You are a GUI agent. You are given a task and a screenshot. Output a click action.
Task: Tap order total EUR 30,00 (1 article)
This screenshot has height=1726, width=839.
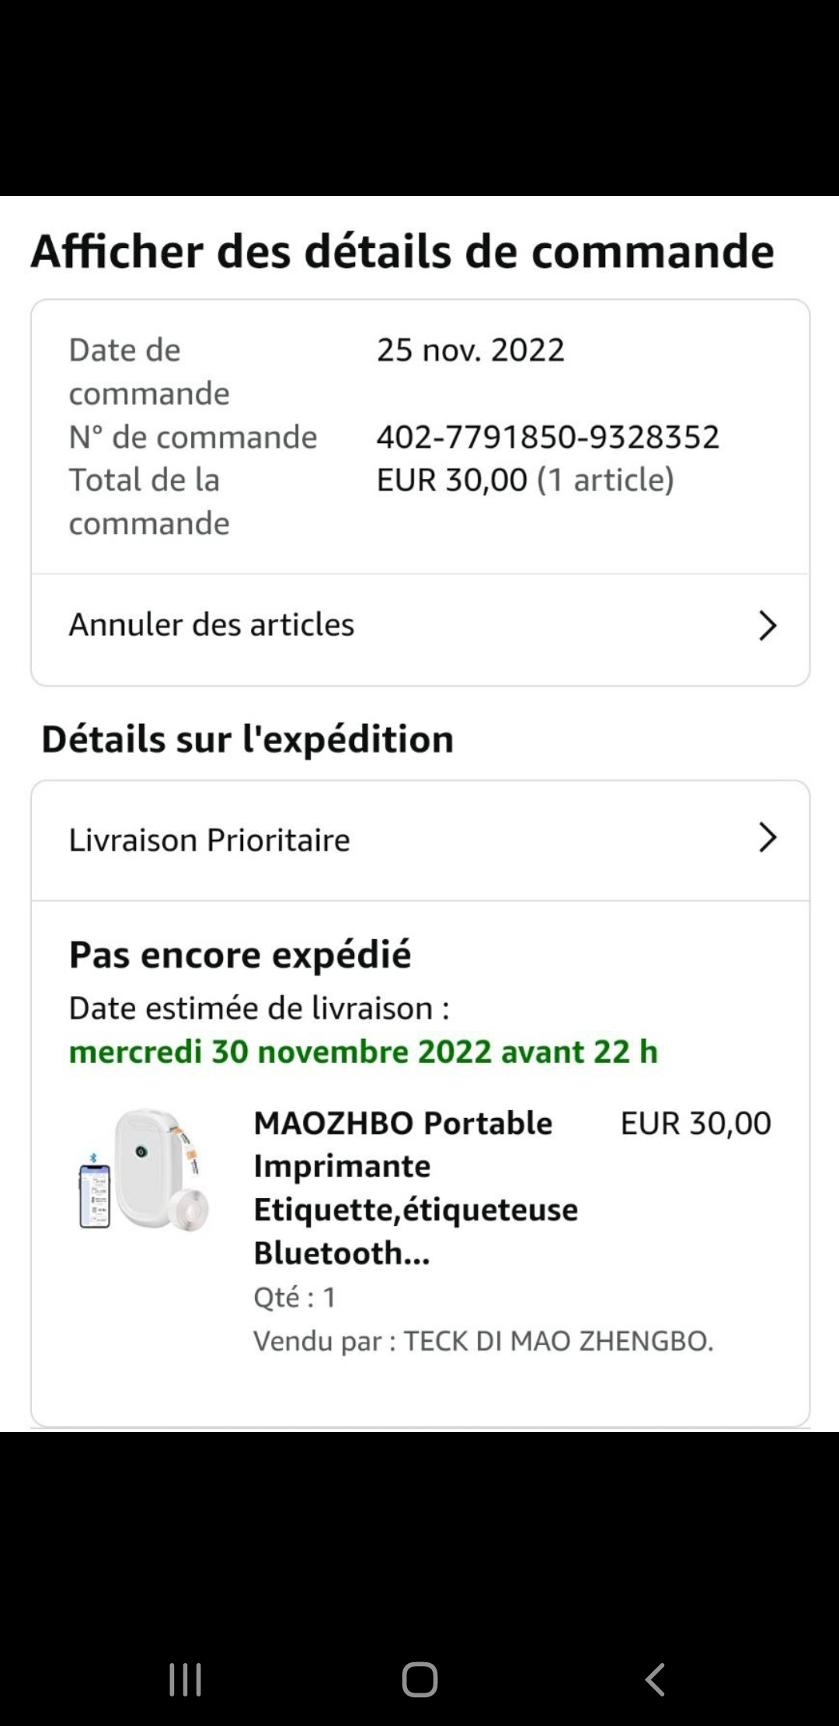[x=525, y=480]
